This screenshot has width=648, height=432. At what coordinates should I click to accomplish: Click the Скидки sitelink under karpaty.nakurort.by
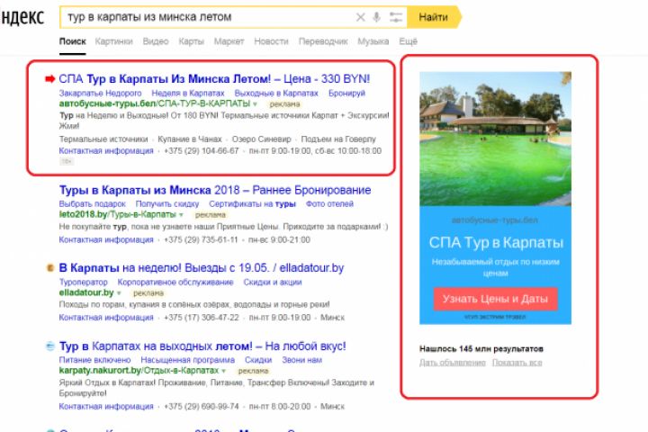[x=258, y=360]
